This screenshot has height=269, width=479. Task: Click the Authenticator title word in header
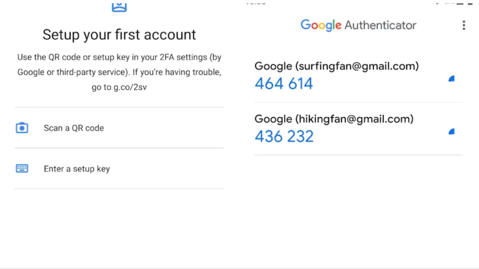coord(380,25)
